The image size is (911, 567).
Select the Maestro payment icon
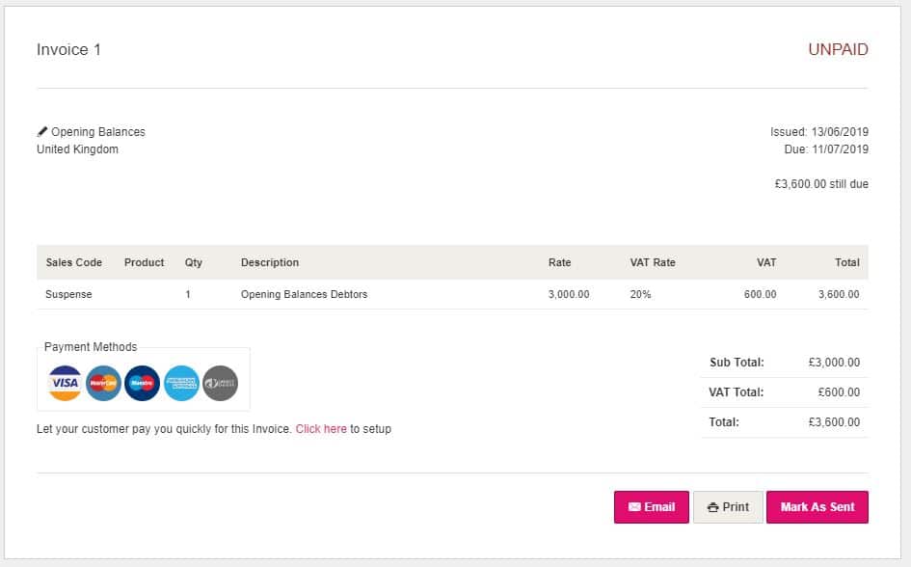tap(143, 383)
